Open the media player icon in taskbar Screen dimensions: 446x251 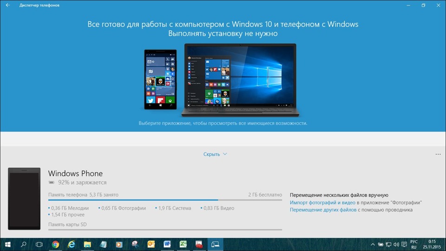(119, 244)
